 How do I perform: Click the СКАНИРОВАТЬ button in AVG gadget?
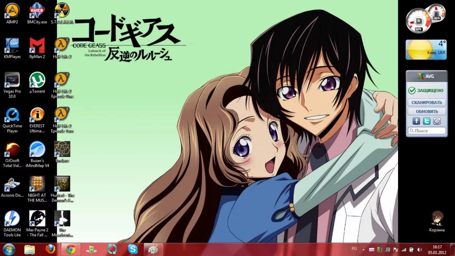[427, 102]
